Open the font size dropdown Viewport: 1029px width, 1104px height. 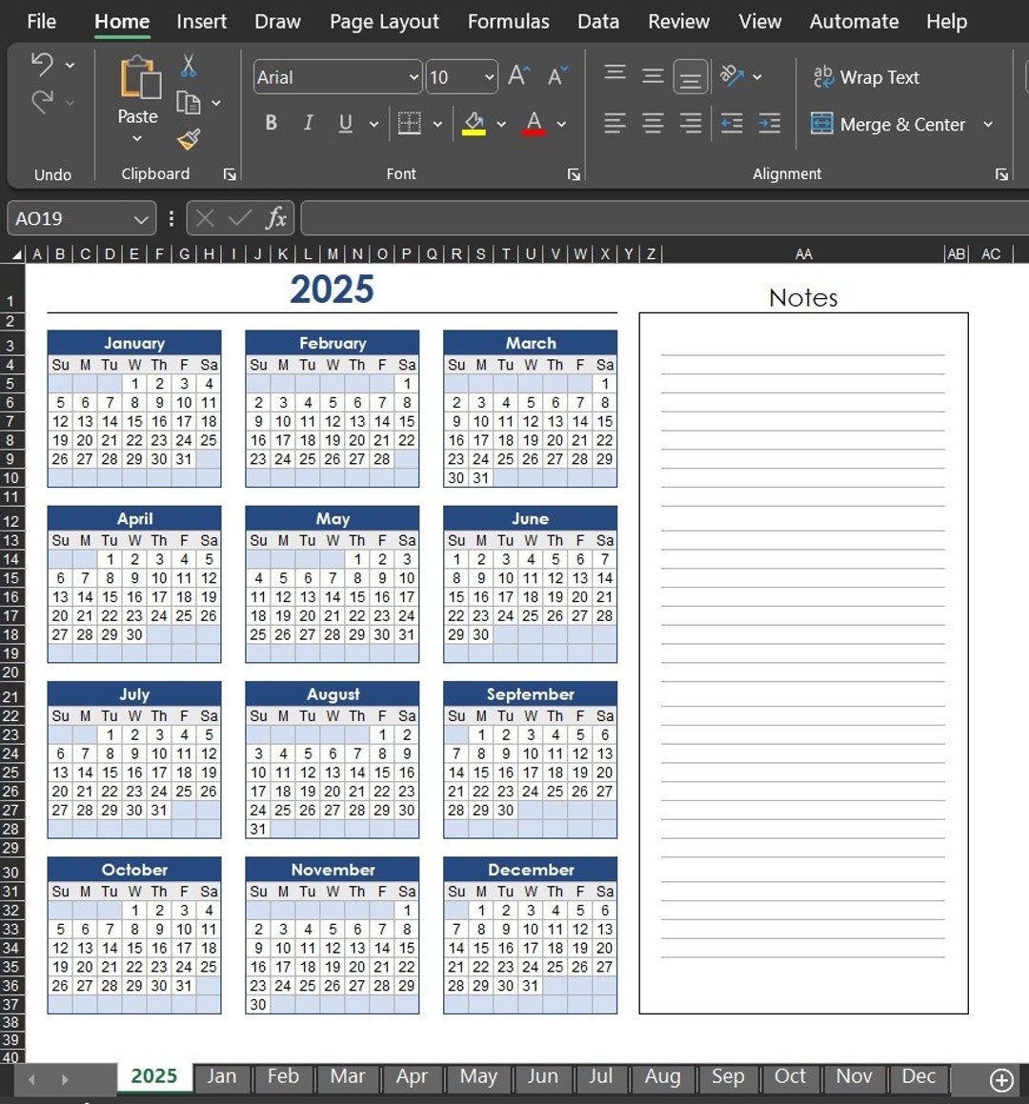tap(489, 77)
